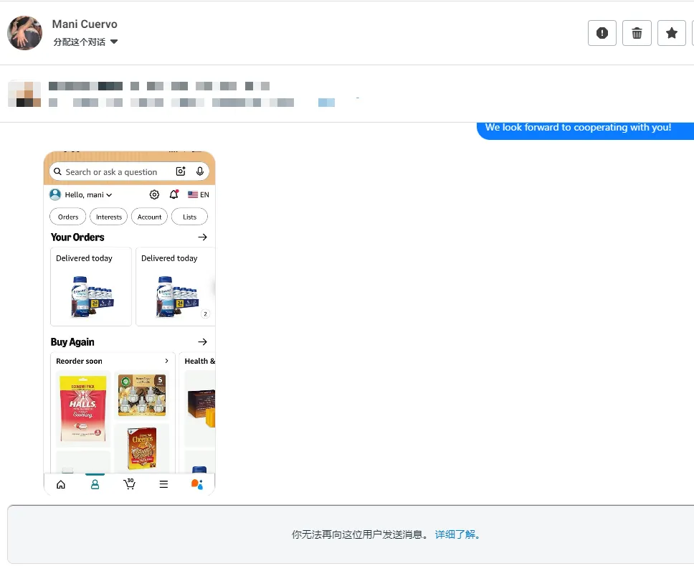694x566 pixels.
Task: Expand Reorder soon chevron
Action: [x=166, y=361]
